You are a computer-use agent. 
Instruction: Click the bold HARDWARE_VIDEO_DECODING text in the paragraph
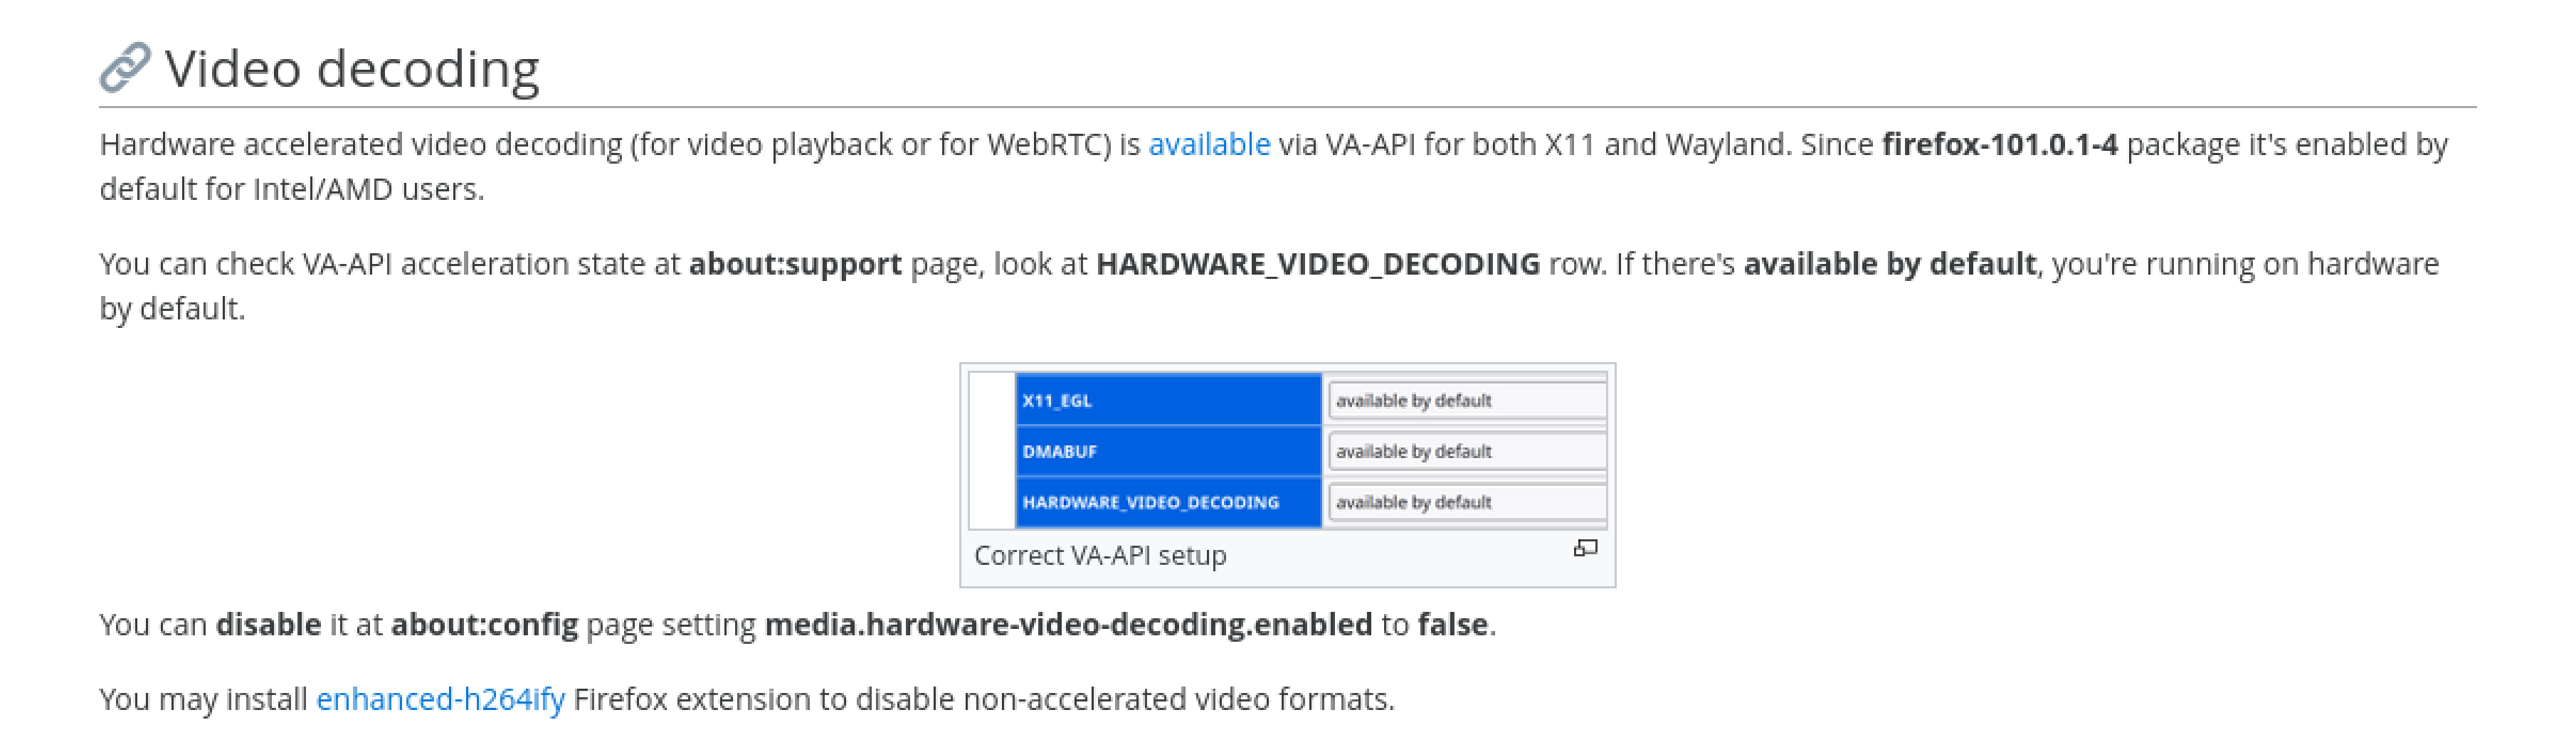click(1318, 265)
